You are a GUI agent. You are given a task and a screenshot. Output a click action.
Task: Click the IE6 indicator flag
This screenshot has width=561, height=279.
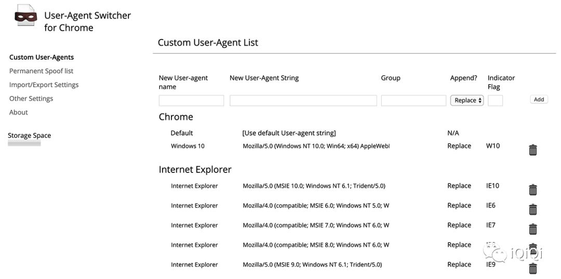(x=491, y=205)
